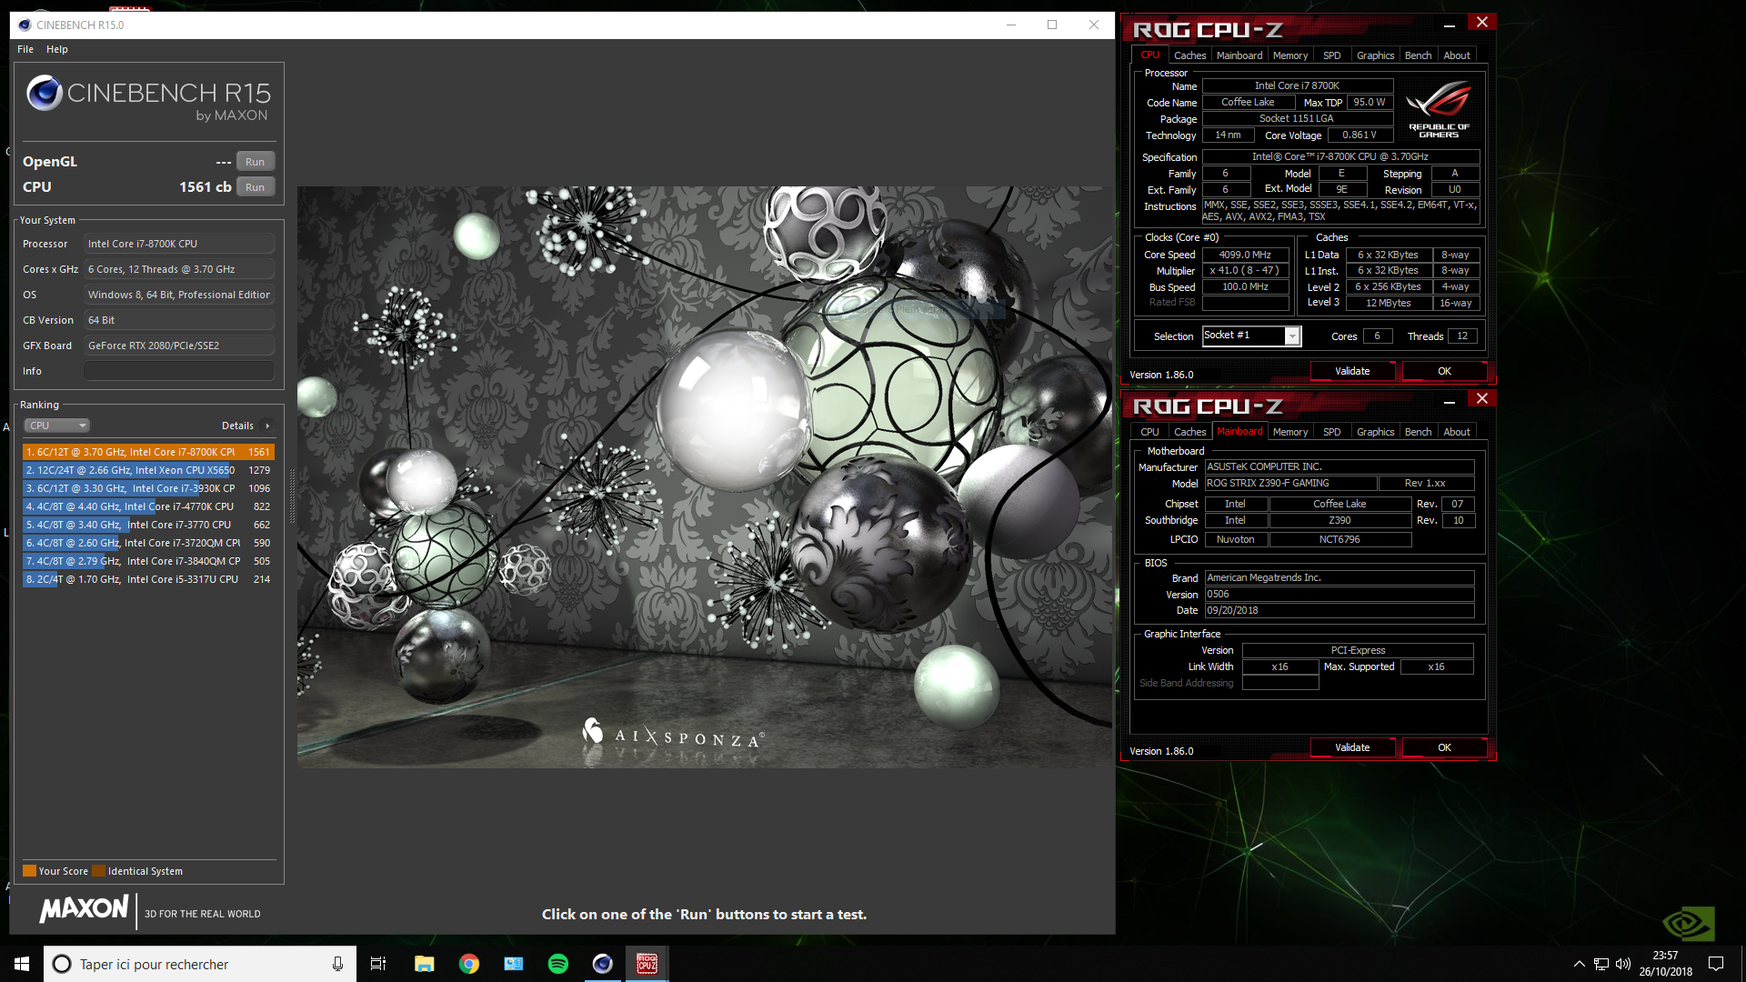Click the Info input field
The image size is (1746, 982).
[x=179, y=371]
